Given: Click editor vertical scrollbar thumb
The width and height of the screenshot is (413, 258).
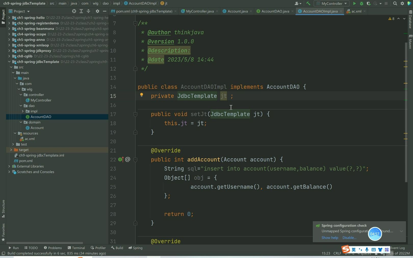Looking at the screenshot, I should (x=406, y=112).
